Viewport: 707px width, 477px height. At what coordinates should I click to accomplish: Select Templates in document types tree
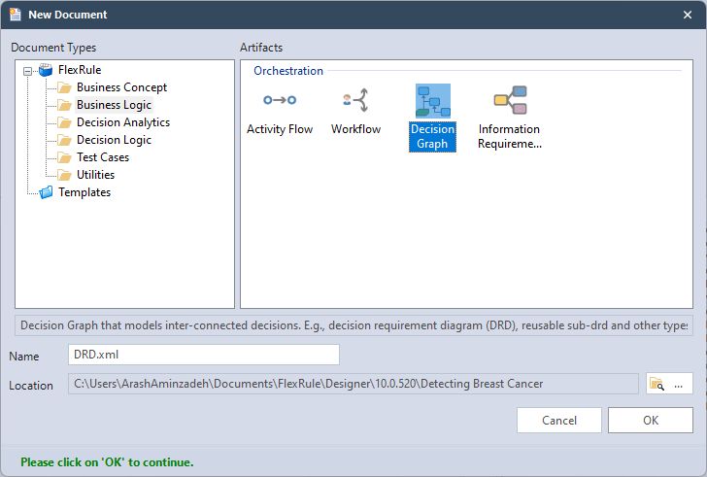84,192
